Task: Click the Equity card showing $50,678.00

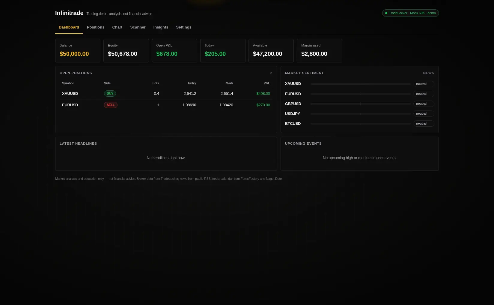Action: [126, 51]
